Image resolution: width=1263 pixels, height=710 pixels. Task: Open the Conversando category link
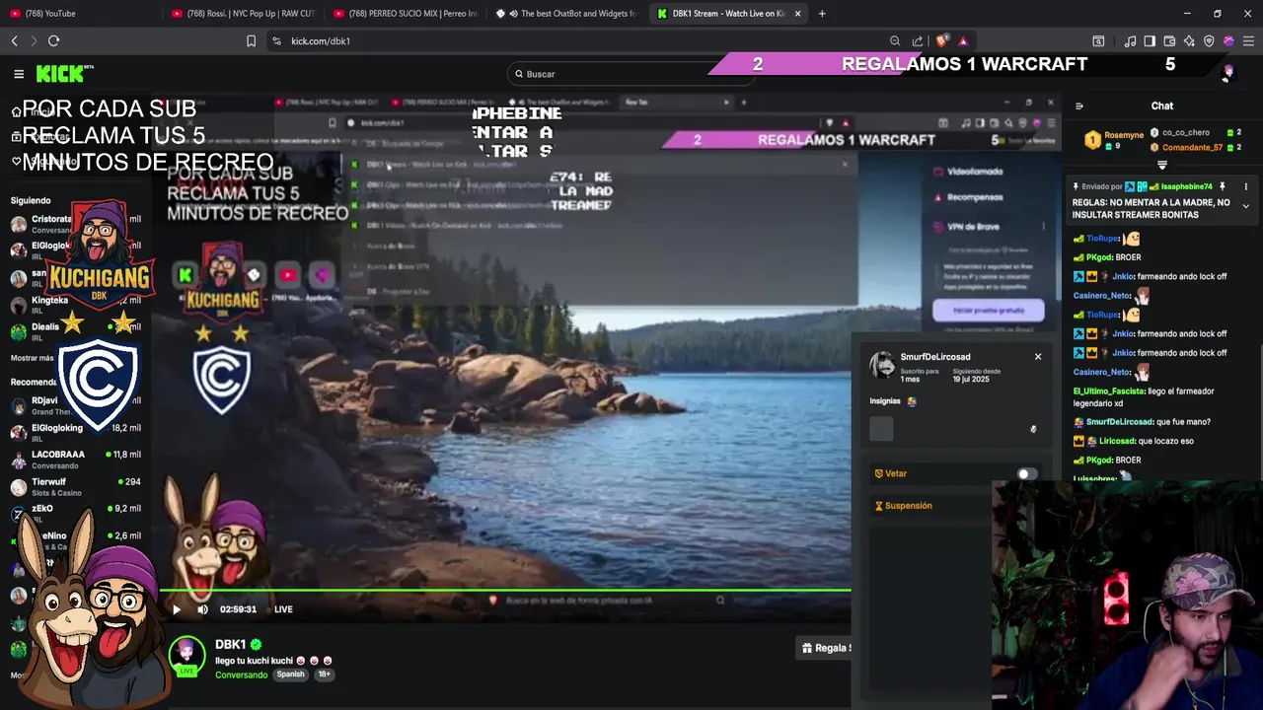click(242, 674)
